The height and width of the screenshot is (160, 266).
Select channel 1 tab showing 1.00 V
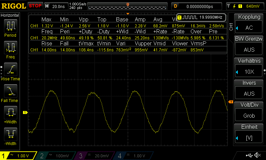[18, 156]
